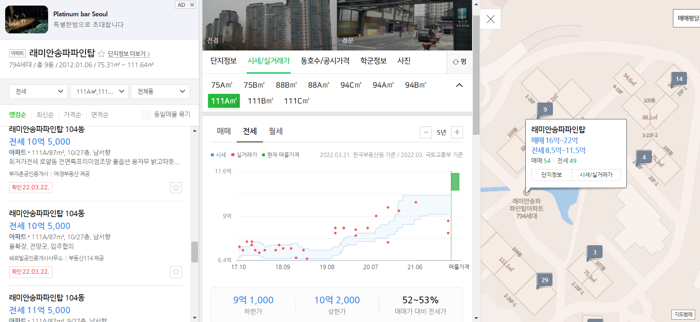Click map marker numbered 14
Image resolution: width=700 pixels, height=322 pixels.
679,79
